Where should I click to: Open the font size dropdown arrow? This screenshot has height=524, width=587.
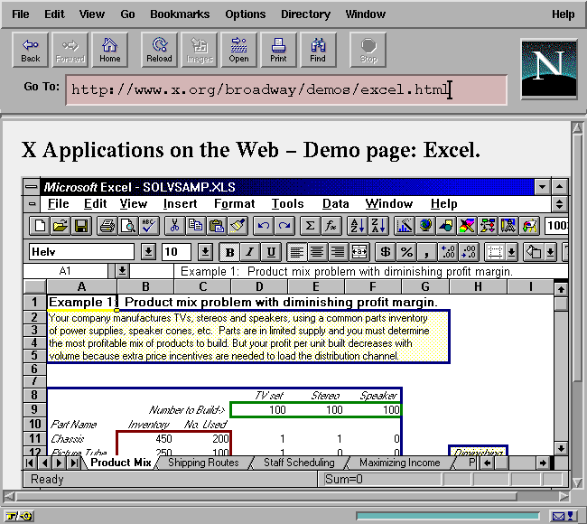(x=205, y=252)
